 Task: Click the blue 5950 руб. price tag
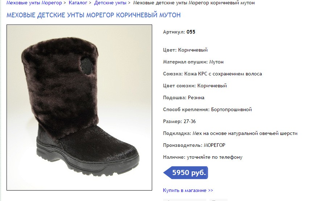click(186, 172)
